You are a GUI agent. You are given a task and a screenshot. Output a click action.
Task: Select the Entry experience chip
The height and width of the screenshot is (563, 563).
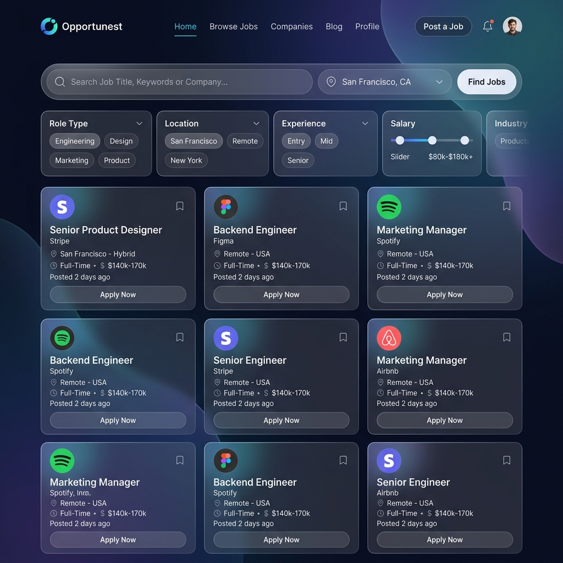tap(296, 141)
